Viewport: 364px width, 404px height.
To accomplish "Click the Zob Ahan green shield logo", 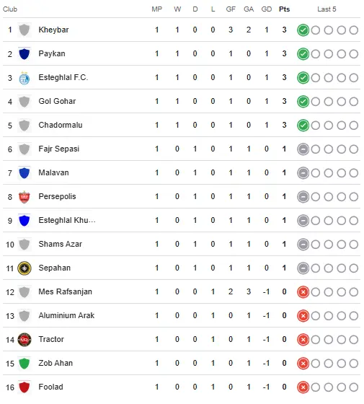I will pos(25,364).
